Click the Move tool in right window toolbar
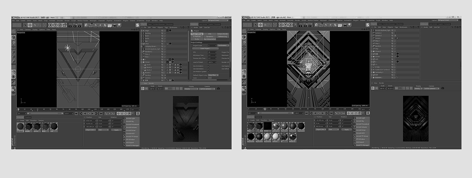 [260, 25]
